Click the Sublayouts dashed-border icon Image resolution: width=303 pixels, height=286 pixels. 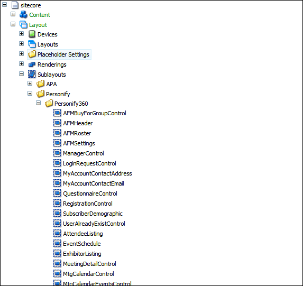pos(32,74)
